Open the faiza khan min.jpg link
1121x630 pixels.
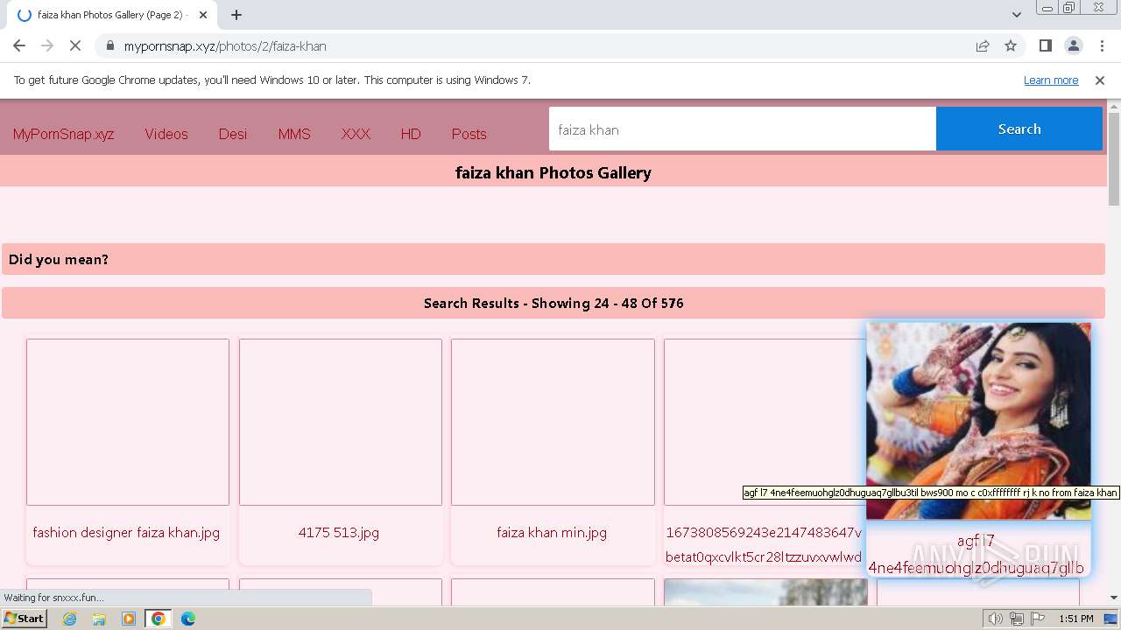(x=552, y=532)
